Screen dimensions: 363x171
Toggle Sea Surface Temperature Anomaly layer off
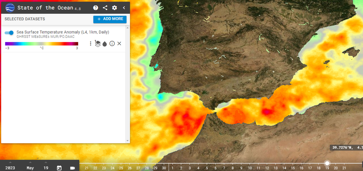point(9,33)
